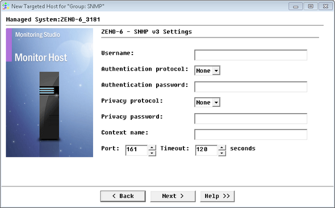Open Help with the Help >> button

click(x=217, y=196)
